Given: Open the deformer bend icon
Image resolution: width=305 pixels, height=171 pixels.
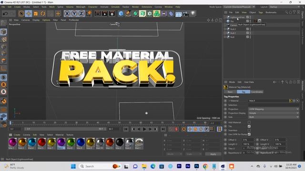Looking at the screenshot, I should (x=171, y=14).
